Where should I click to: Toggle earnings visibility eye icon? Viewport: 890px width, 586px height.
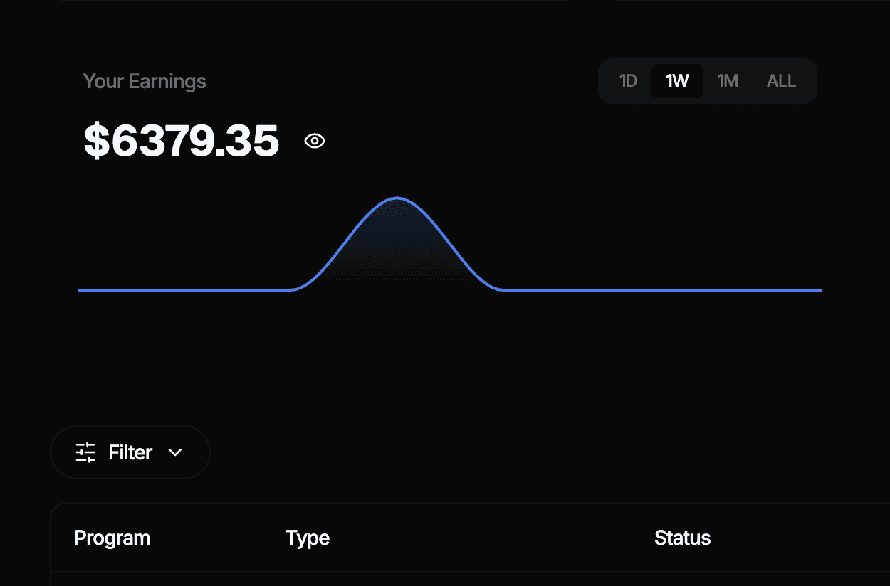pos(315,141)
